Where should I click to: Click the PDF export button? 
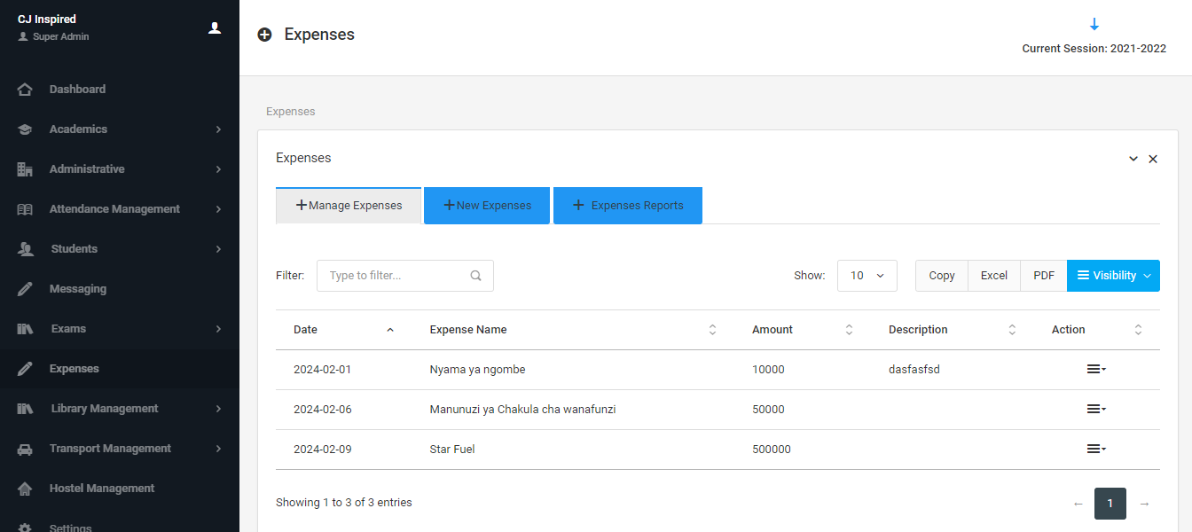1043,276
